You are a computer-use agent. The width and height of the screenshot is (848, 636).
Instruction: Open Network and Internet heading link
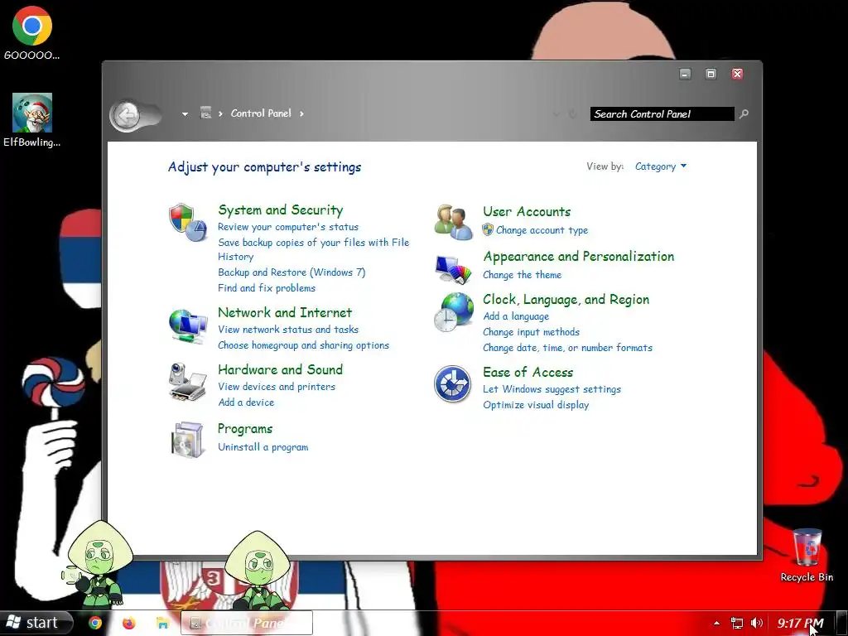coord(285,312)
